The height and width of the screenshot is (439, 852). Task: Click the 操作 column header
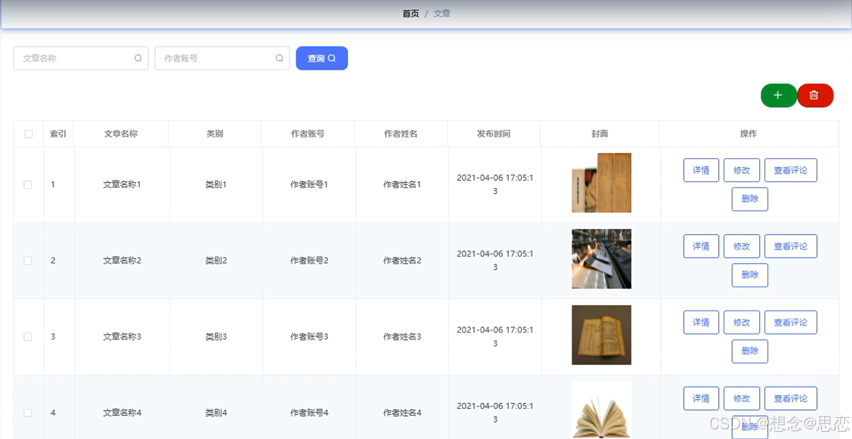(x=748, y=134)
